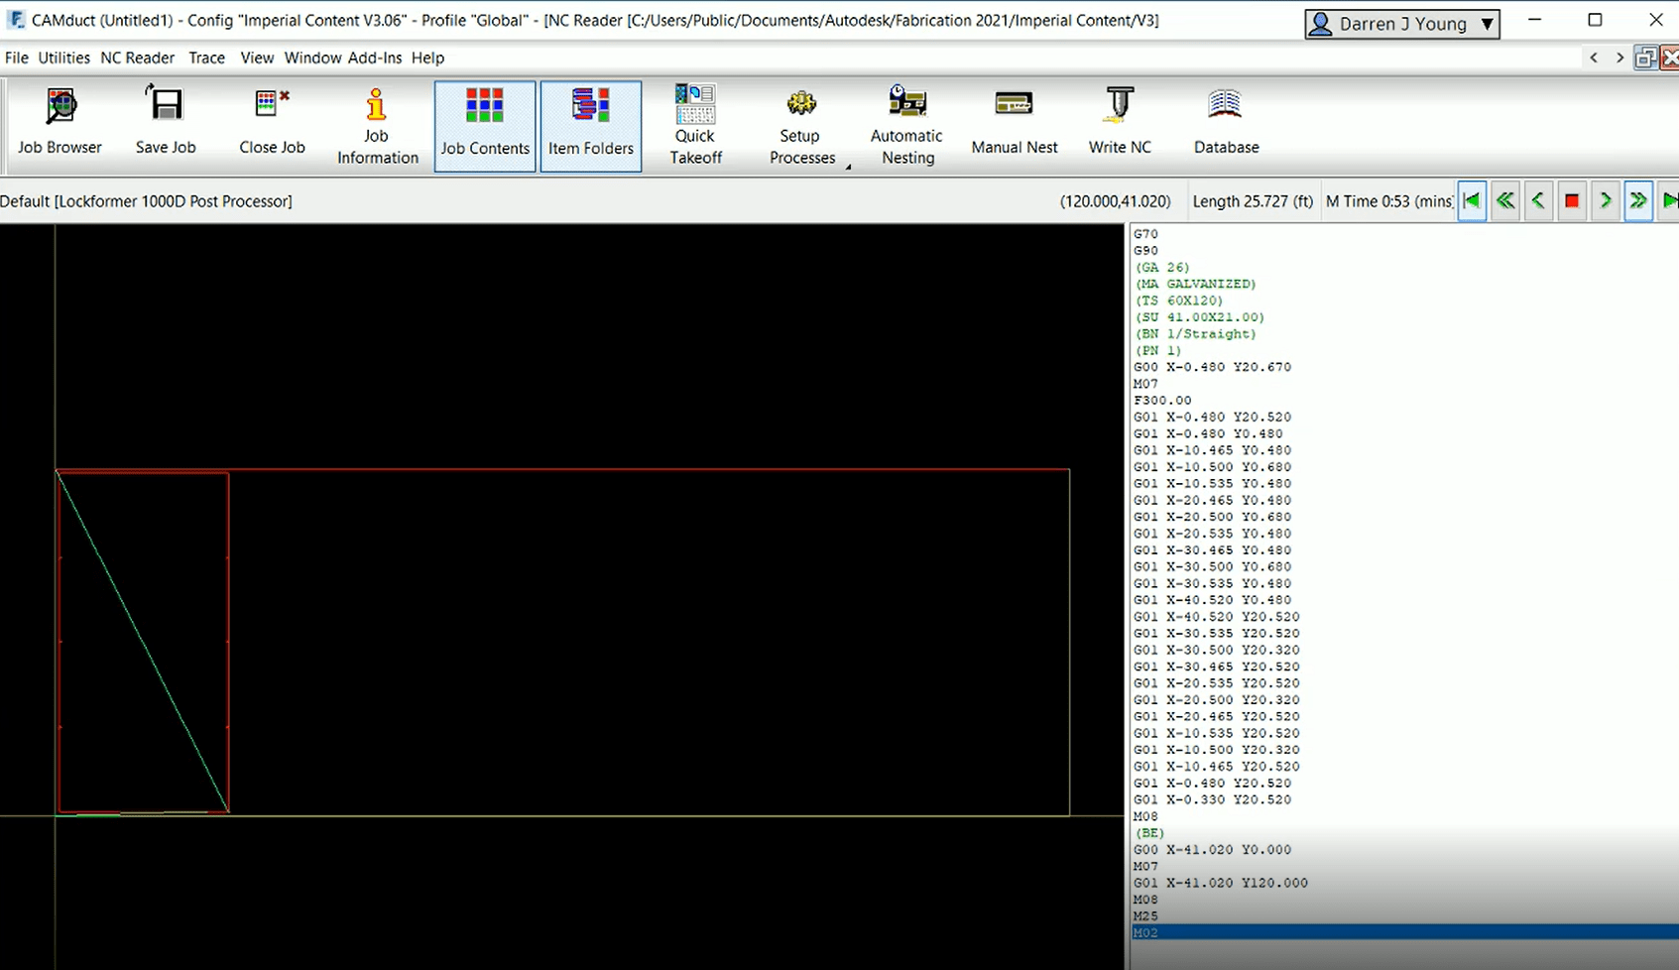Select Write NC

coord(1119,121)
